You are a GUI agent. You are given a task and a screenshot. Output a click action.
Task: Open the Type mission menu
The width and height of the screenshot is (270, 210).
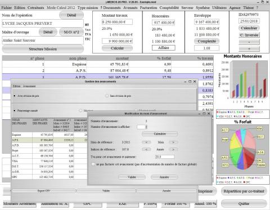(x=88, y=8)
